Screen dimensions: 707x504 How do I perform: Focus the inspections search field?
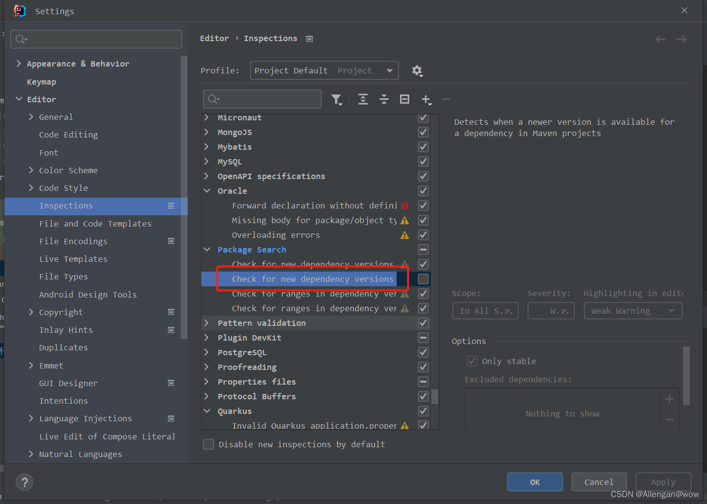tap(262, 99)
